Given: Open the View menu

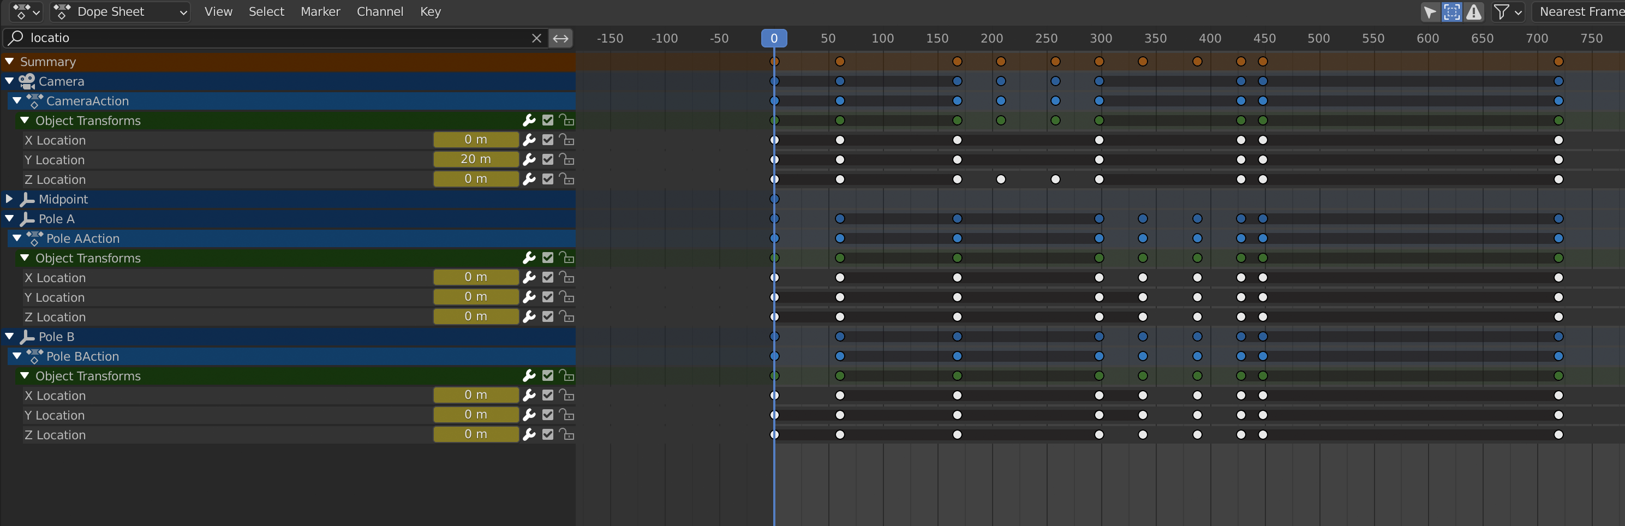Looking at the screenshot, I should [218, 11].
